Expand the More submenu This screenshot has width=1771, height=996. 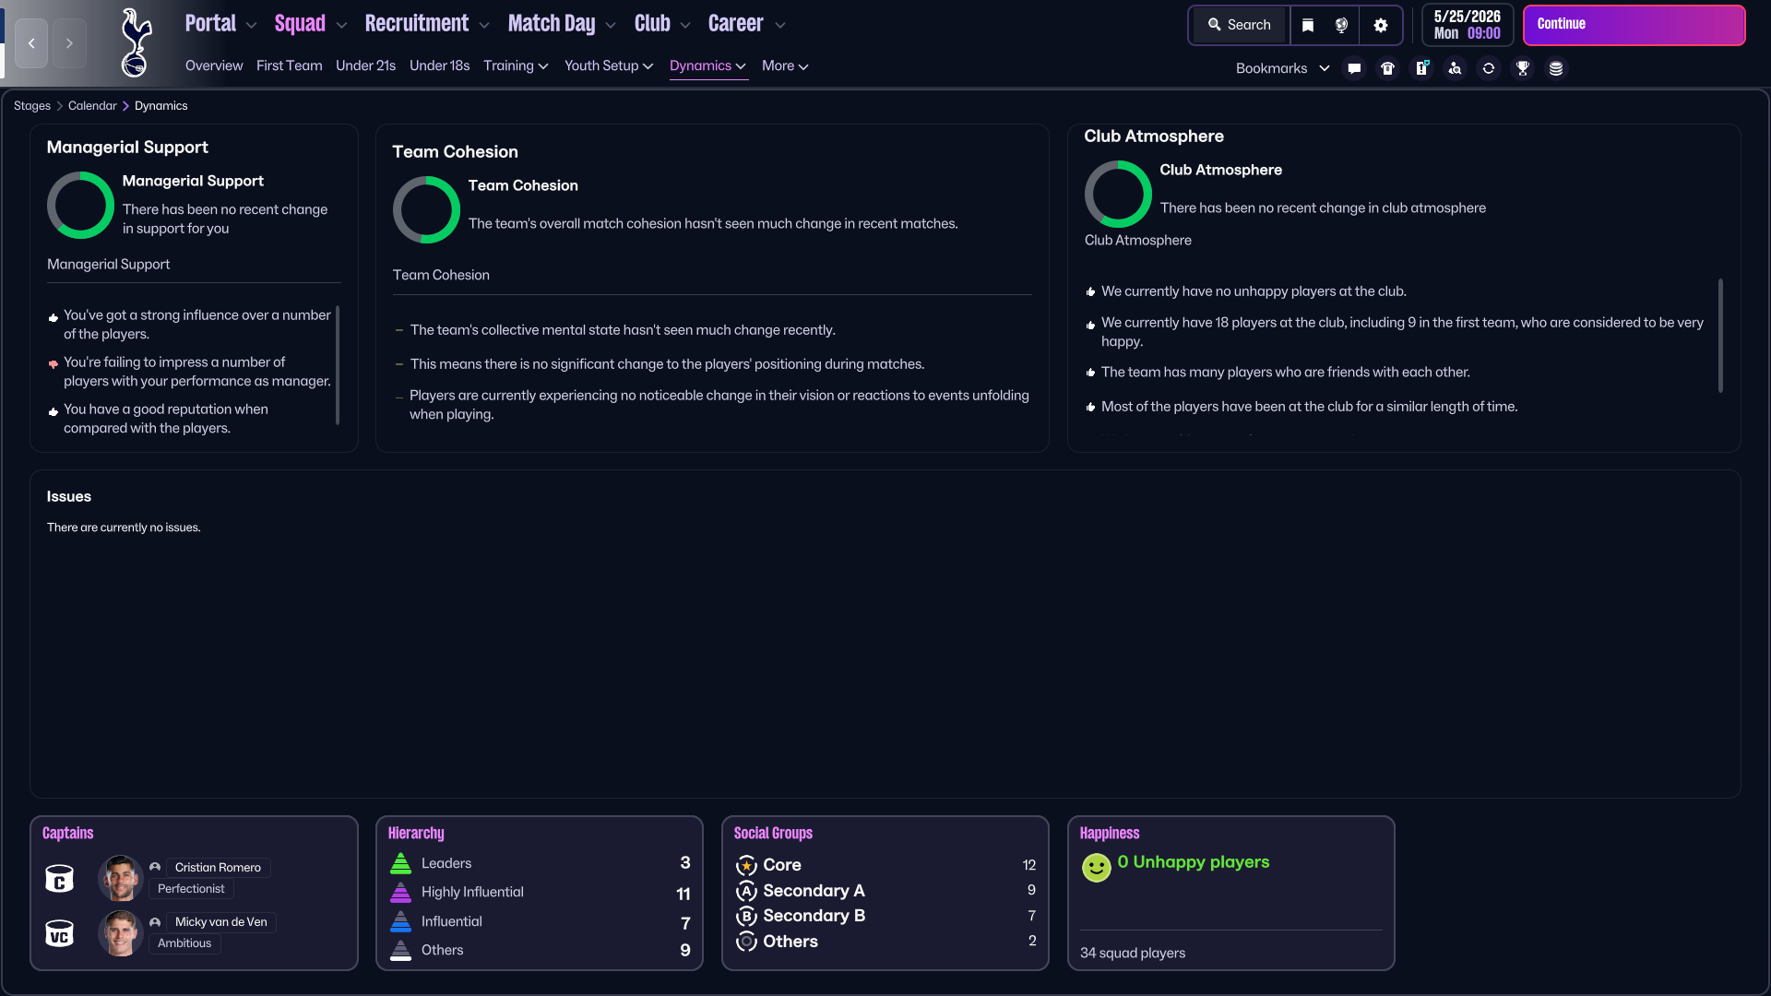pyautogui.click(x=785, y=65)
